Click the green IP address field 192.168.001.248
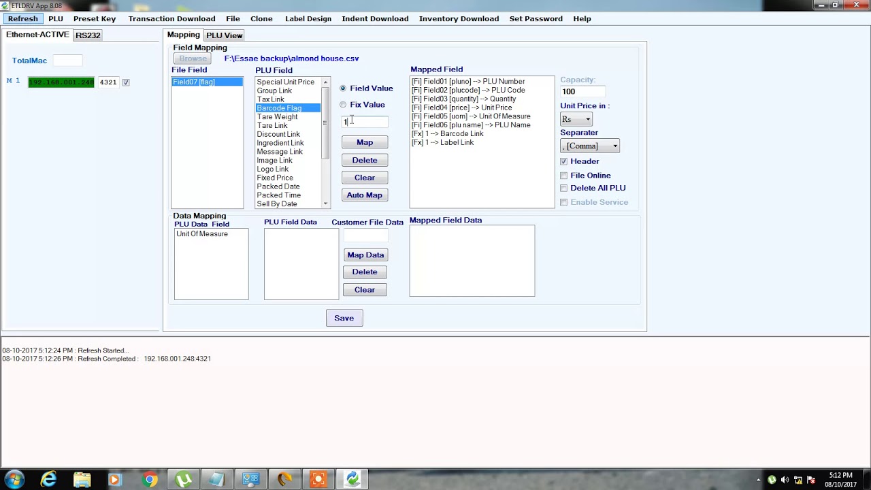 [x=61, y=82]
